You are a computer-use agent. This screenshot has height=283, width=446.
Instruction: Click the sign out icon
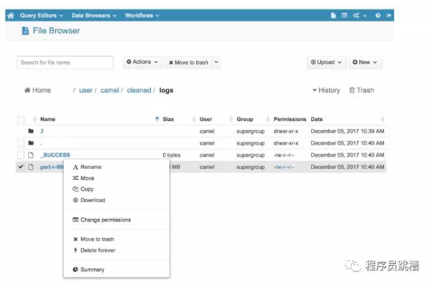[x=388, y=15]
